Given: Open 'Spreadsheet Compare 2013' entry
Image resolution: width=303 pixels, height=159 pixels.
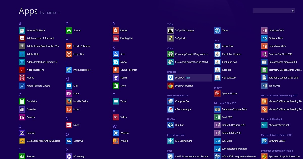Looking at the screenshot, I should pos(279,62).
